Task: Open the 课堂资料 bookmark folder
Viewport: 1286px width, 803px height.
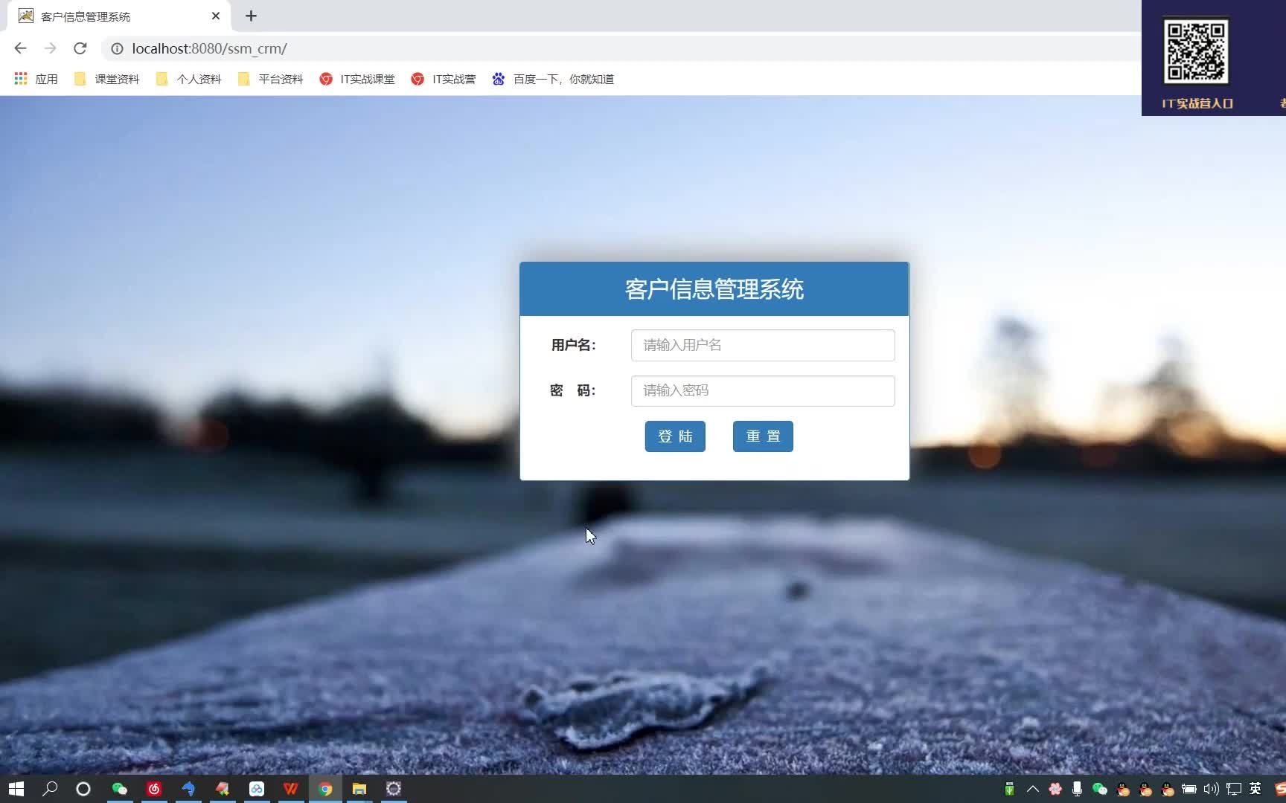Action: (x=106, y=79)
